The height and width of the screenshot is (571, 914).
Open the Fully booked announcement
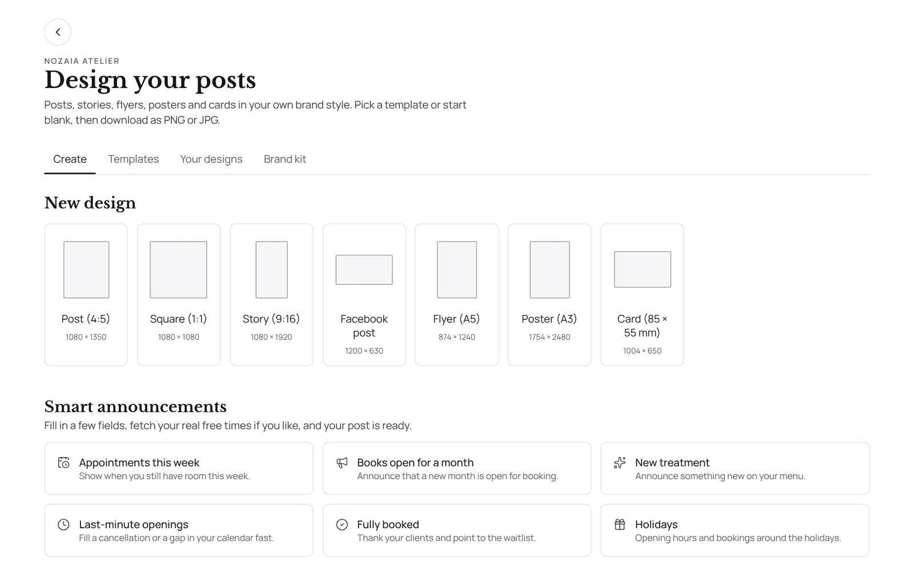[x=457, y=530]
